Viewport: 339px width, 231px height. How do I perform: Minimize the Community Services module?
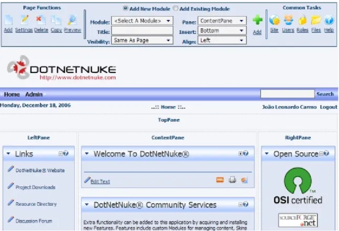pyautogui.click(x=240, y=204)
